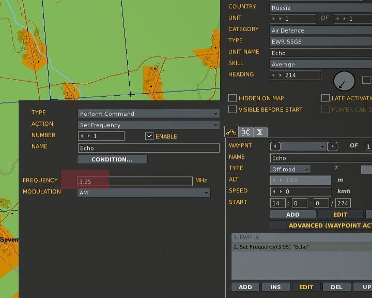The height and width of the screenshot is (298, 372).
Task: Open the AM modulation dropdown
Action: coord(144,192)
